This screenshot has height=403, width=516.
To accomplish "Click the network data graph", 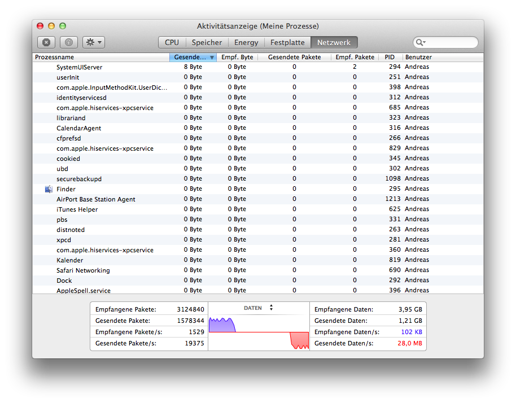I will [x=259, y=332].
